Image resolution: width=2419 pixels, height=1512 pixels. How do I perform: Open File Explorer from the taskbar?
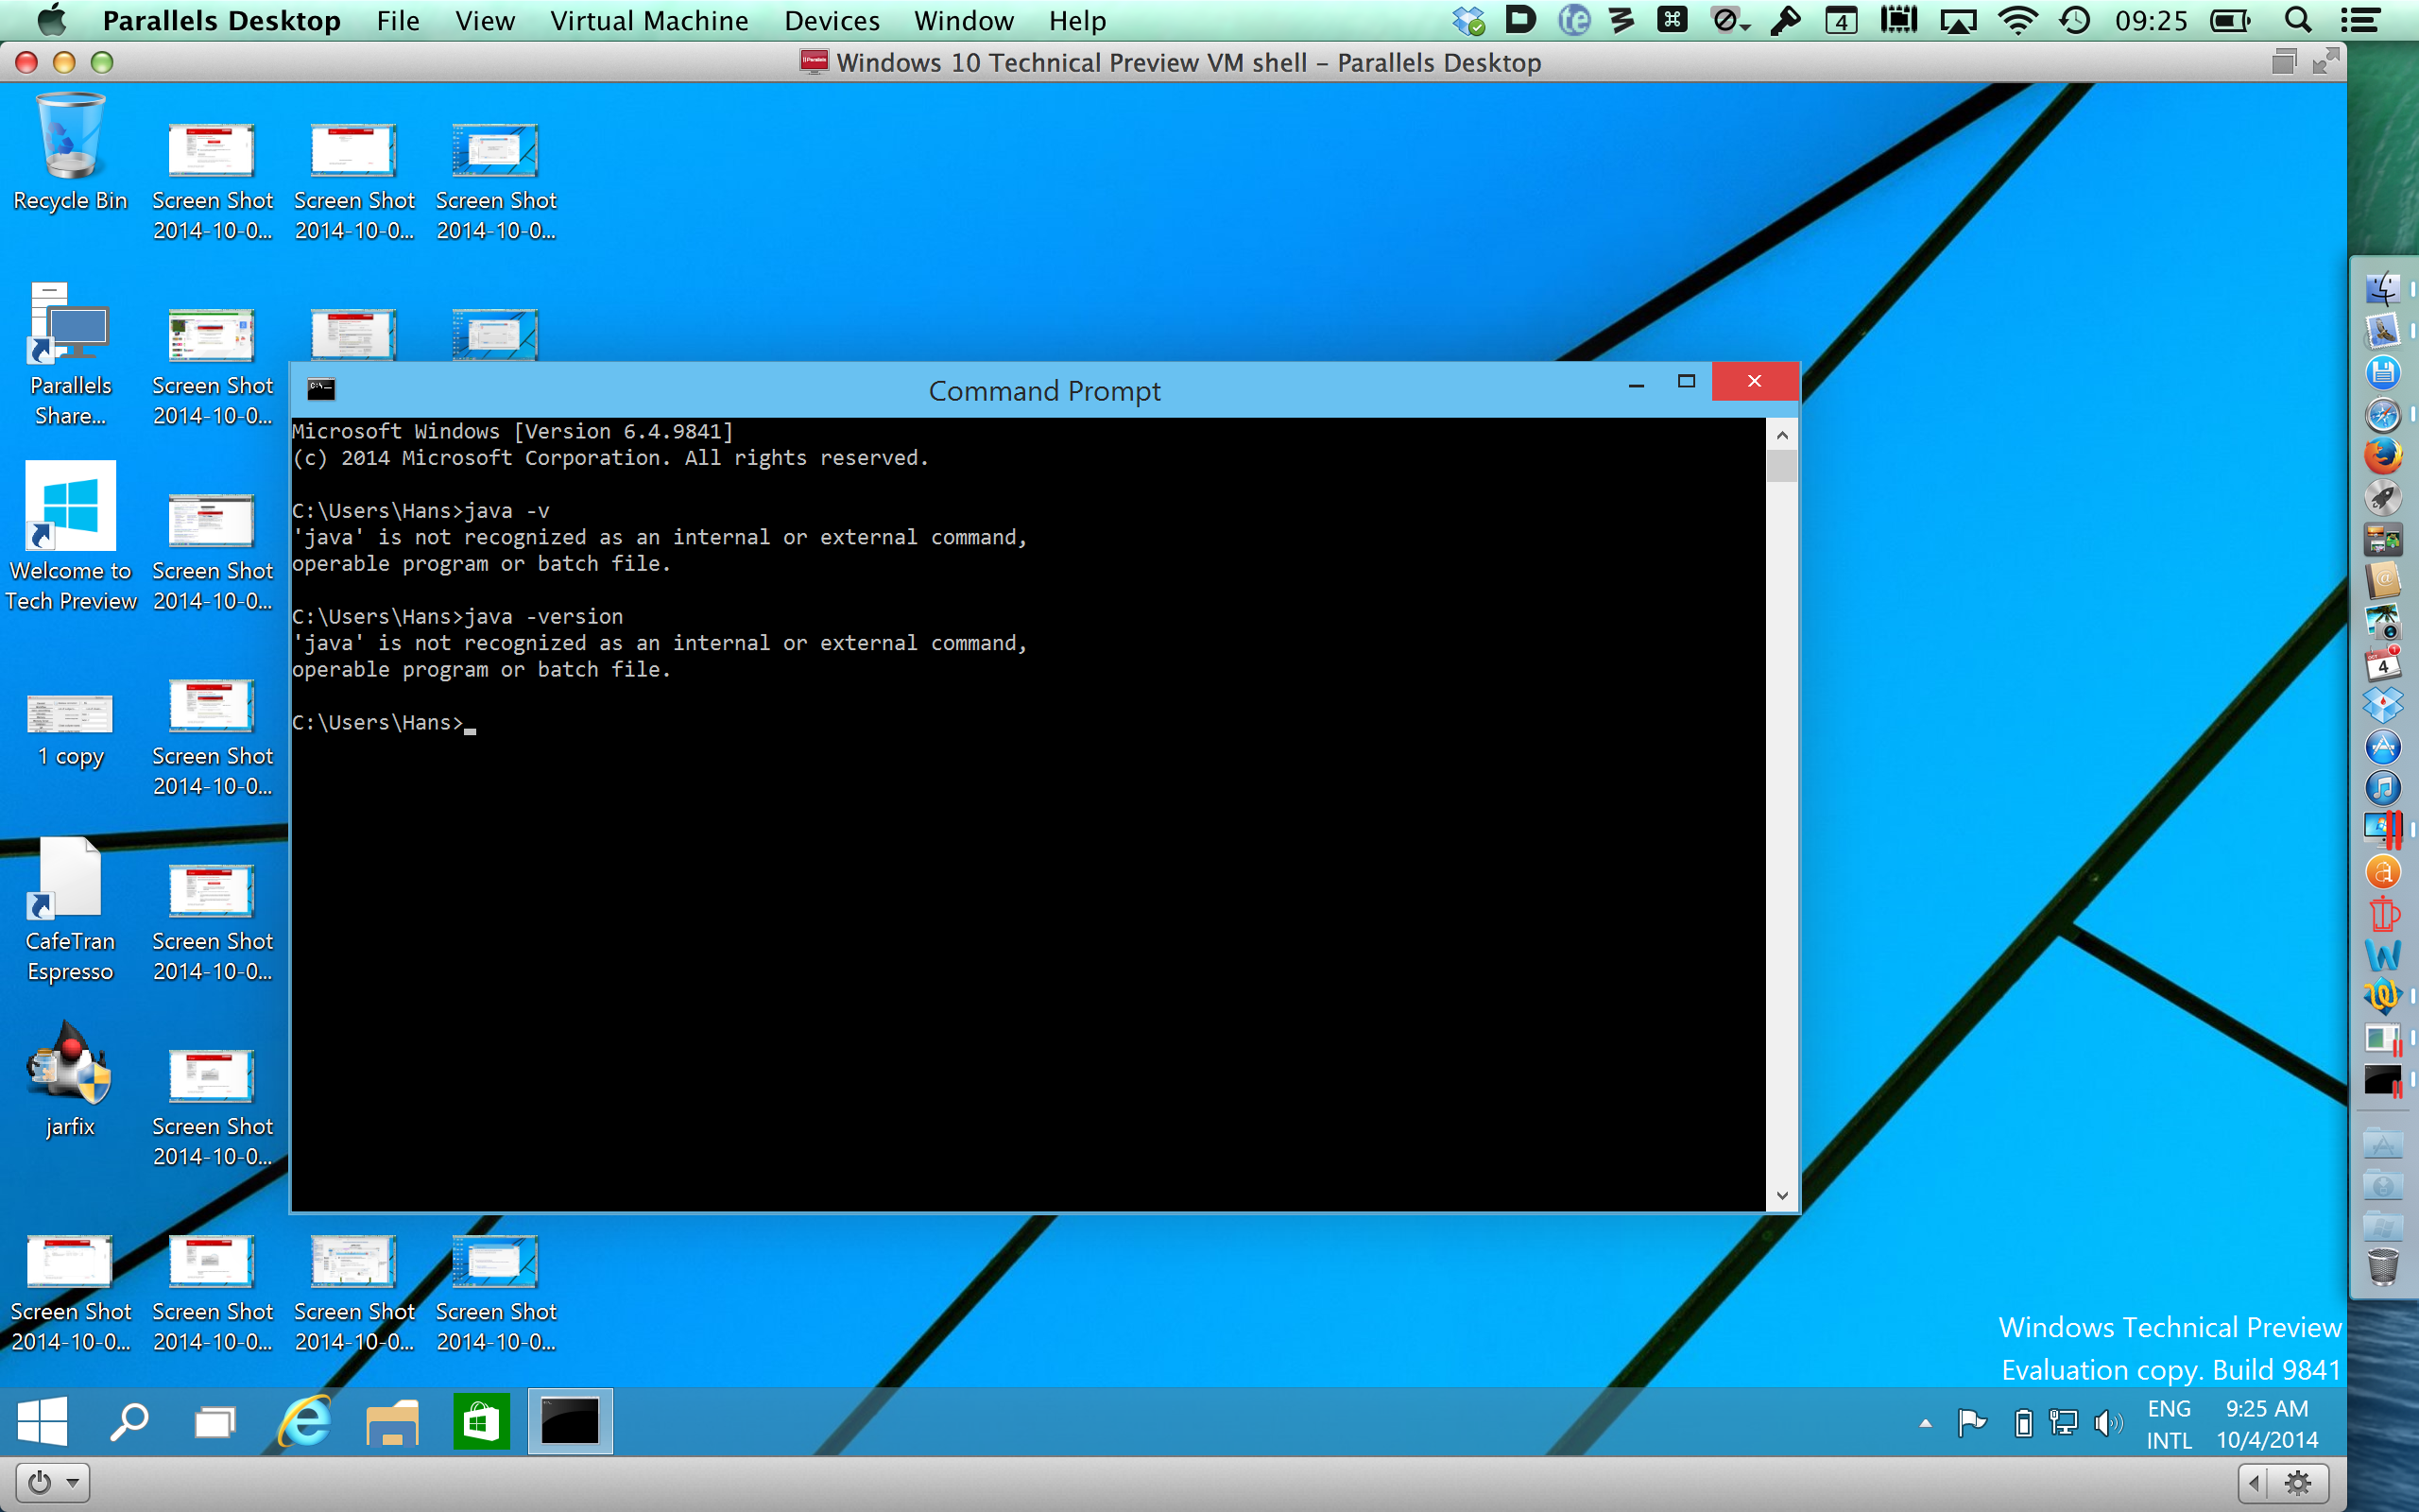point(392,1421)
